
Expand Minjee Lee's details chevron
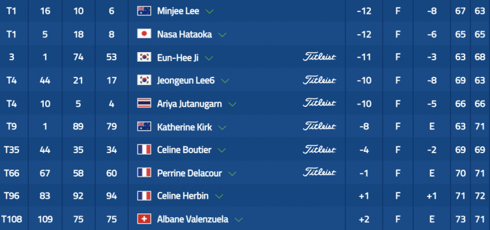[209, 11]
